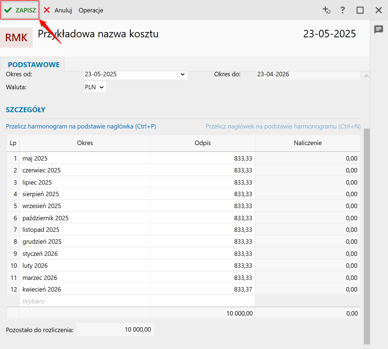Open the comments speech bubble panel
388x349 pixels.
click(379, 29)
